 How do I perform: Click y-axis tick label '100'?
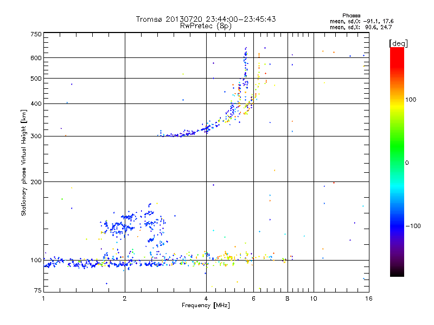coord(36,260)
